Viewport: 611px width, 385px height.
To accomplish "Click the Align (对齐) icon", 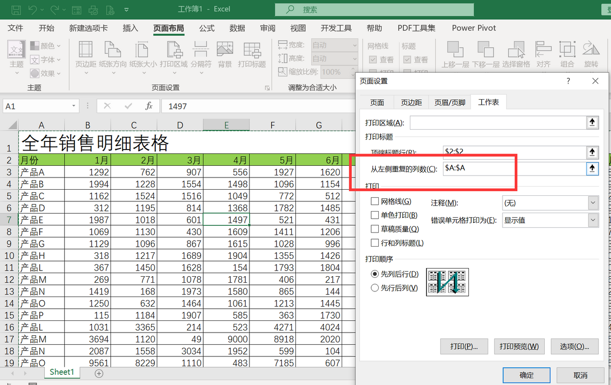I will pos(543,50).
